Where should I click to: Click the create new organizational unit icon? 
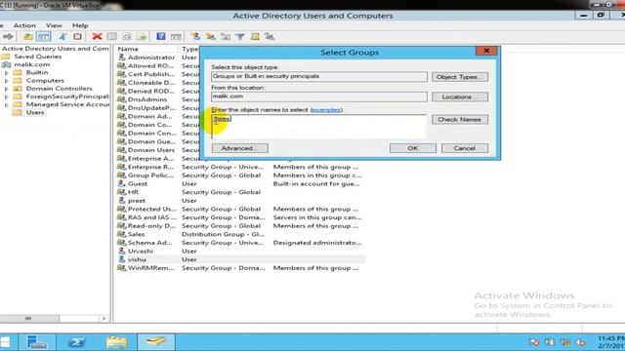click(226, 37)
